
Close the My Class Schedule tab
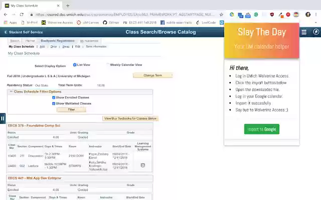pyautogui.click(x=58, y=5)
